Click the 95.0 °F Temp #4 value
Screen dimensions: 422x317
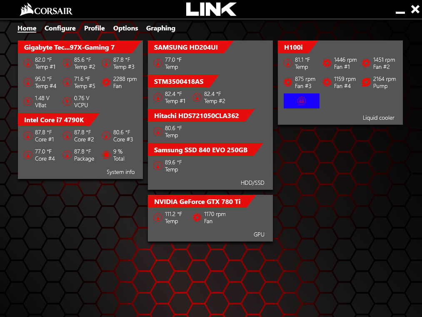click(x=43, y=79)
